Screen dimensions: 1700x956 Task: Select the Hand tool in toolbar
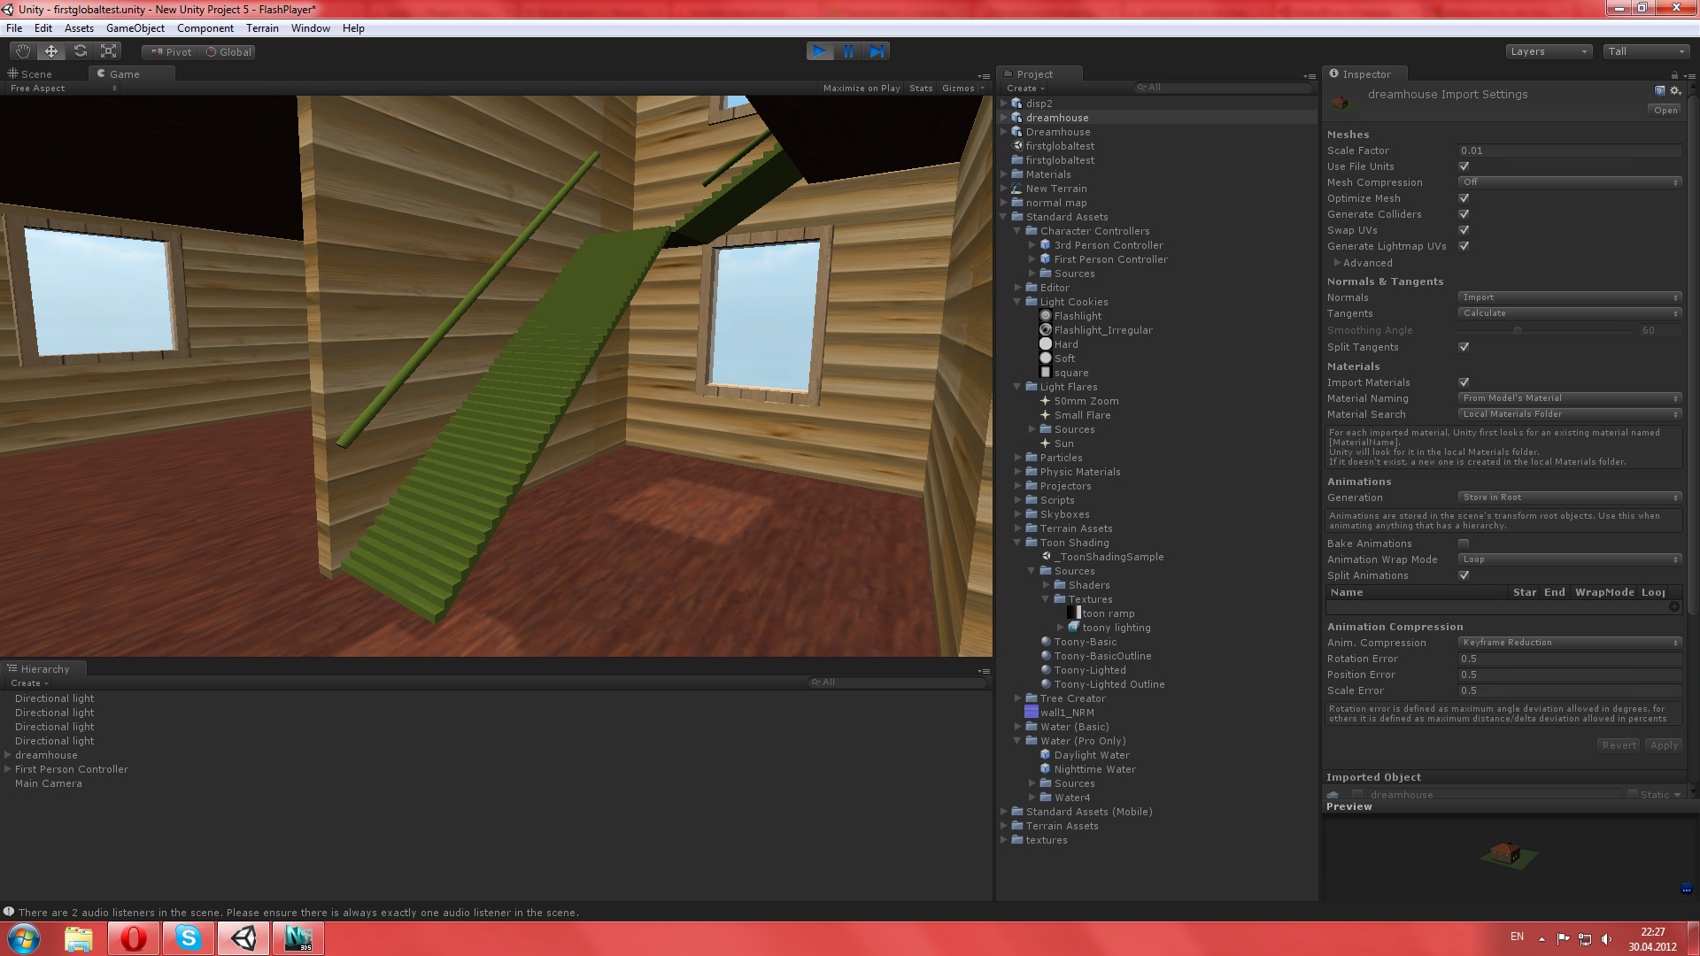(22, 51)
